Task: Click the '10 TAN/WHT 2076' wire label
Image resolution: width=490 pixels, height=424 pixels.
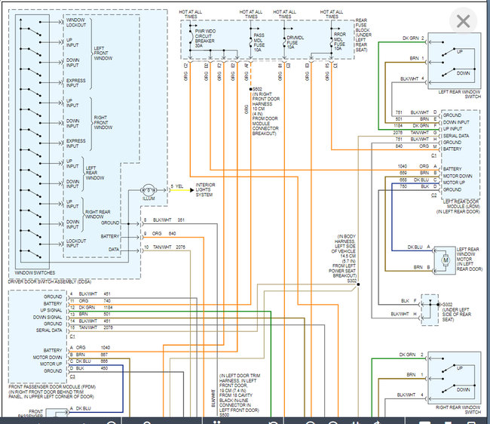Action: [x=164, y=247]
